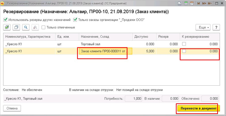
Task: Open the 'Еще' dropdown menu
Action: pyautogui.click(x=203, y=27)
